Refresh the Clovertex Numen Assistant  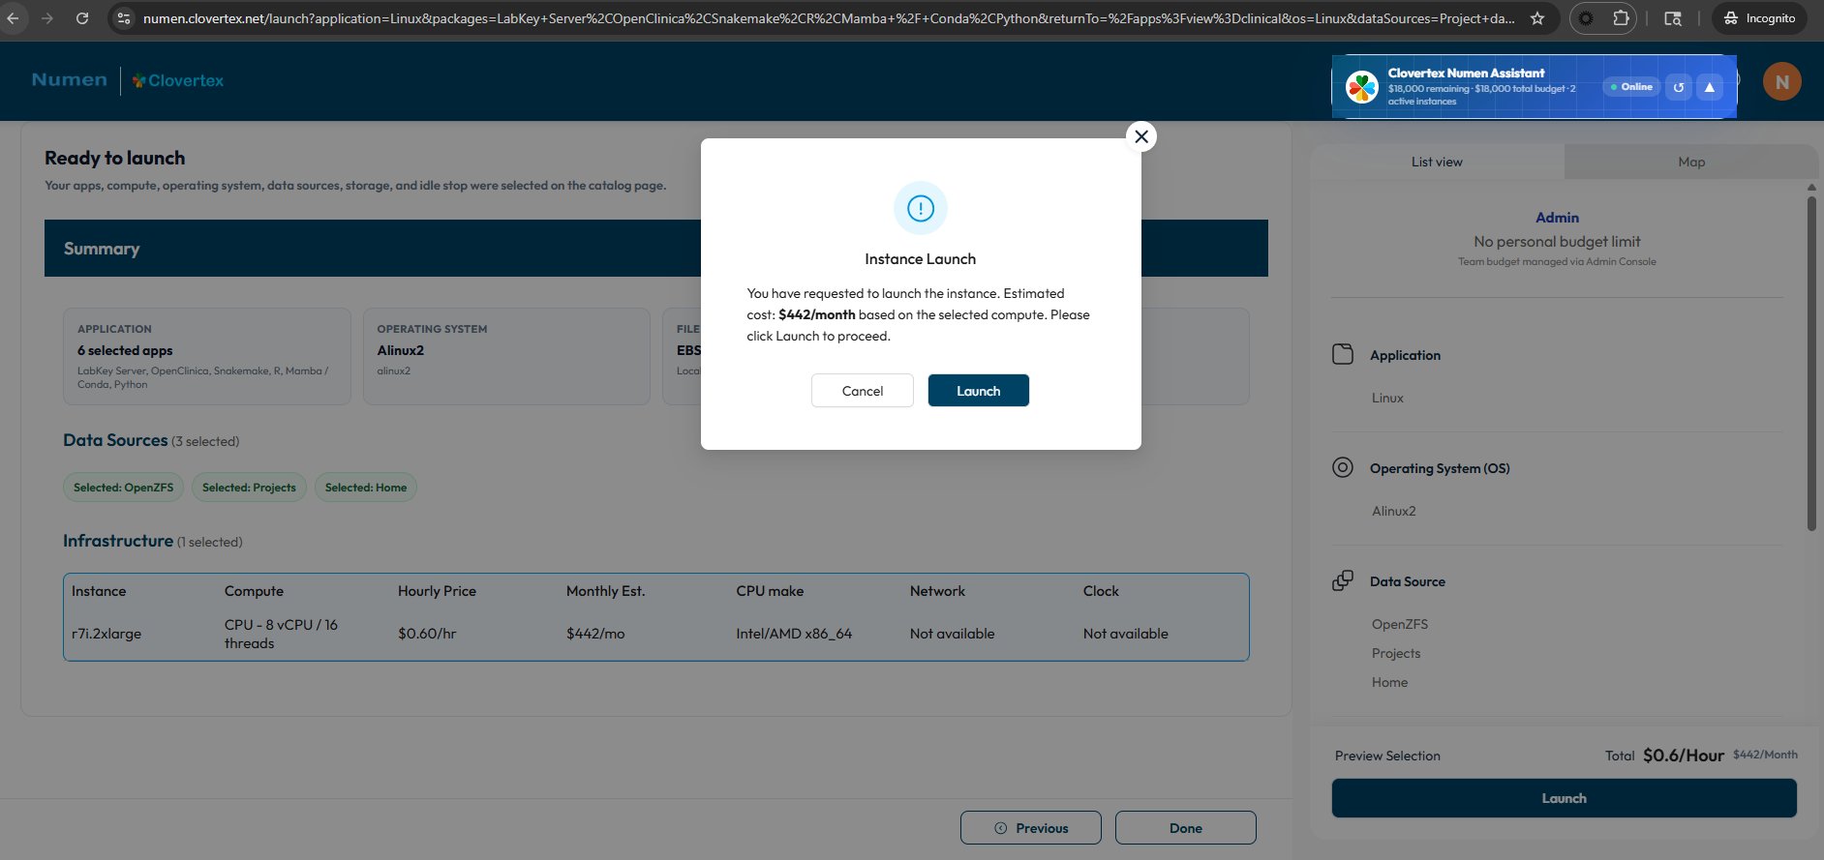coord(1679,87)
